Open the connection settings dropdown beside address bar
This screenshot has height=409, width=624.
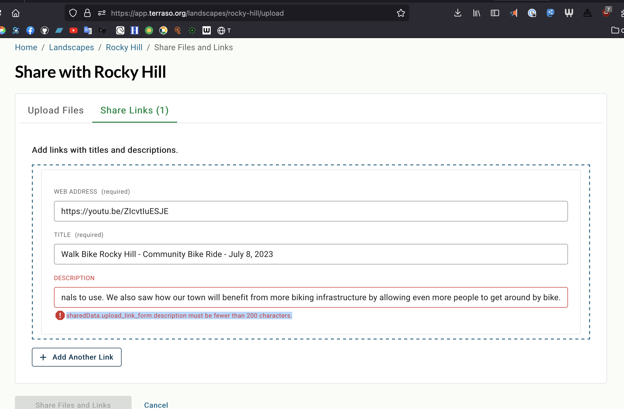point(102,13)
